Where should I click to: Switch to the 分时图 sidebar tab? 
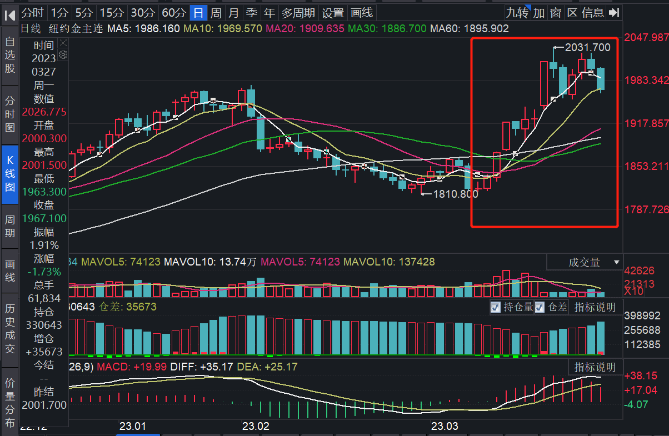click(10, 115)
